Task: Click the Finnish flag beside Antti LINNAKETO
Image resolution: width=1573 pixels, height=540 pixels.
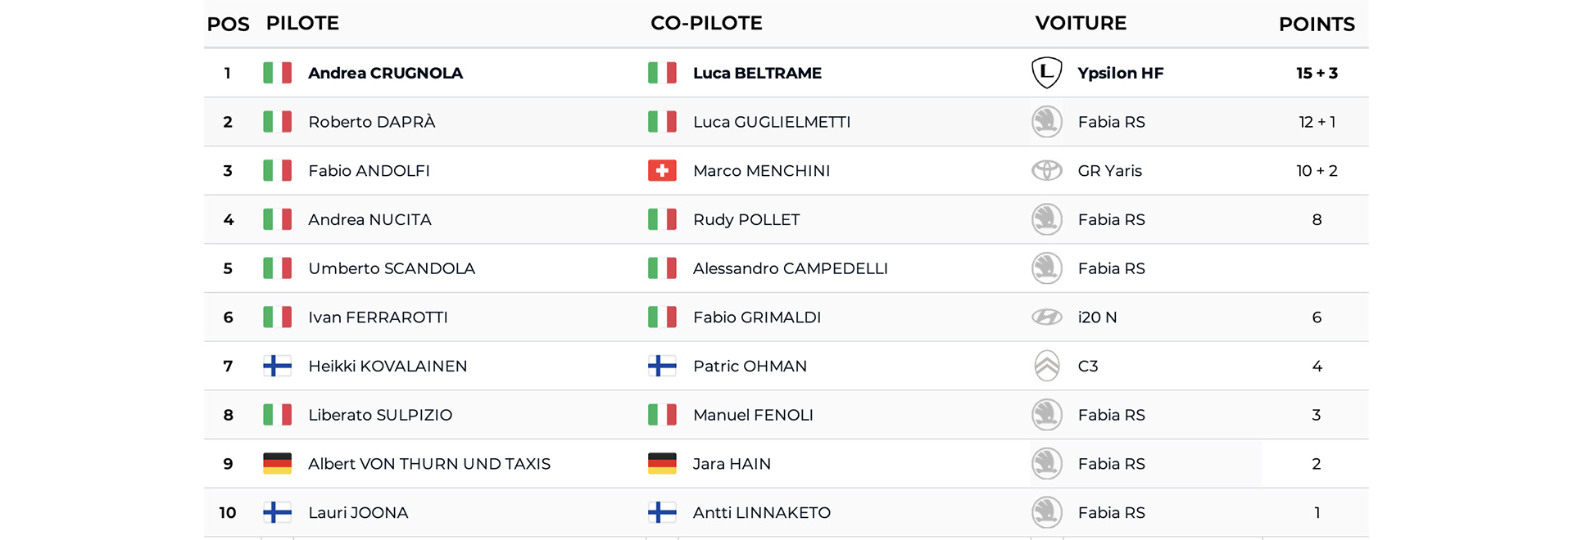Action: pyautogui.click(x=662, y=512)
